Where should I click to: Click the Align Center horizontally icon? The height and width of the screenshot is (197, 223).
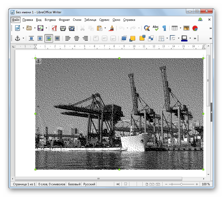(77, 38)
